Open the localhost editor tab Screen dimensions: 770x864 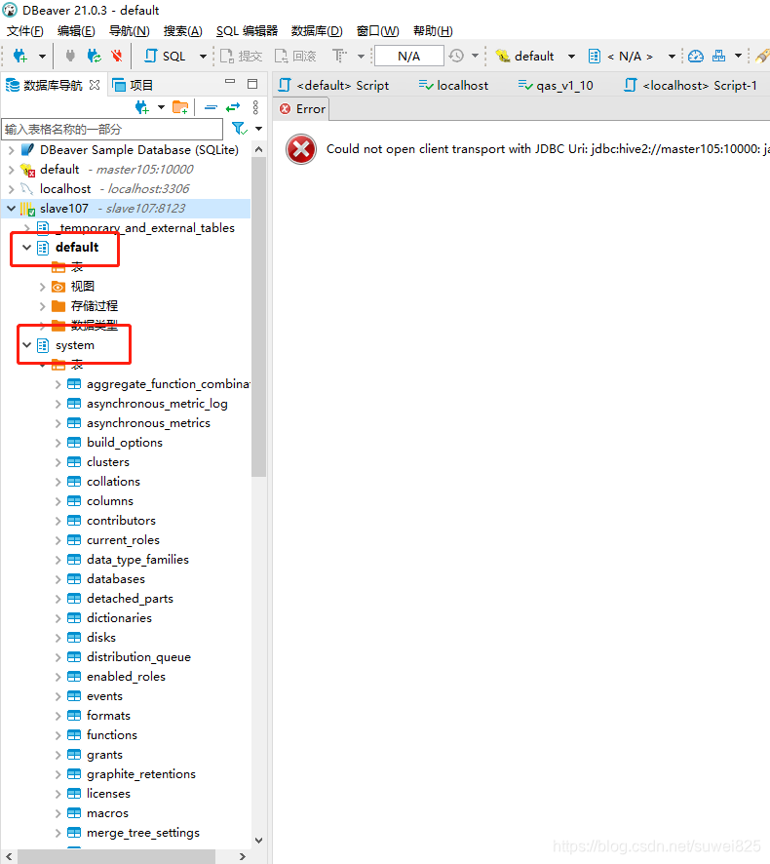click(453, 86)
